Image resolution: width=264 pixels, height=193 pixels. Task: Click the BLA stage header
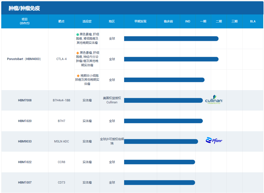253,21
